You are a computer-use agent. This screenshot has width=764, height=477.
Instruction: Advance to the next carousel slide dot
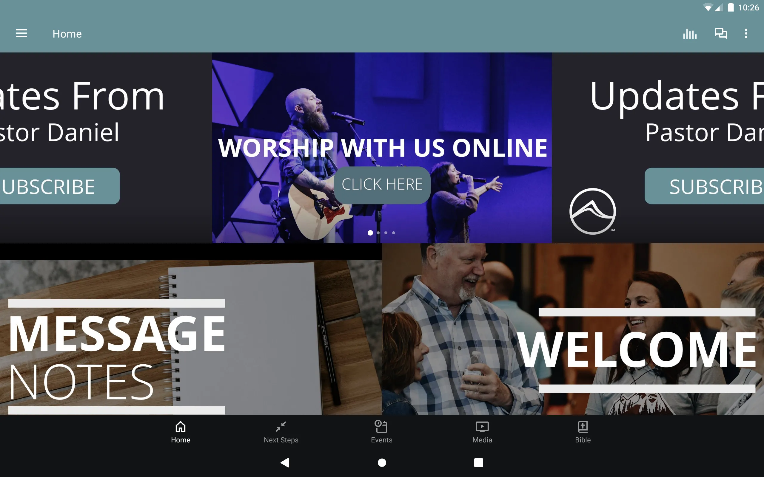pos(378,233)
